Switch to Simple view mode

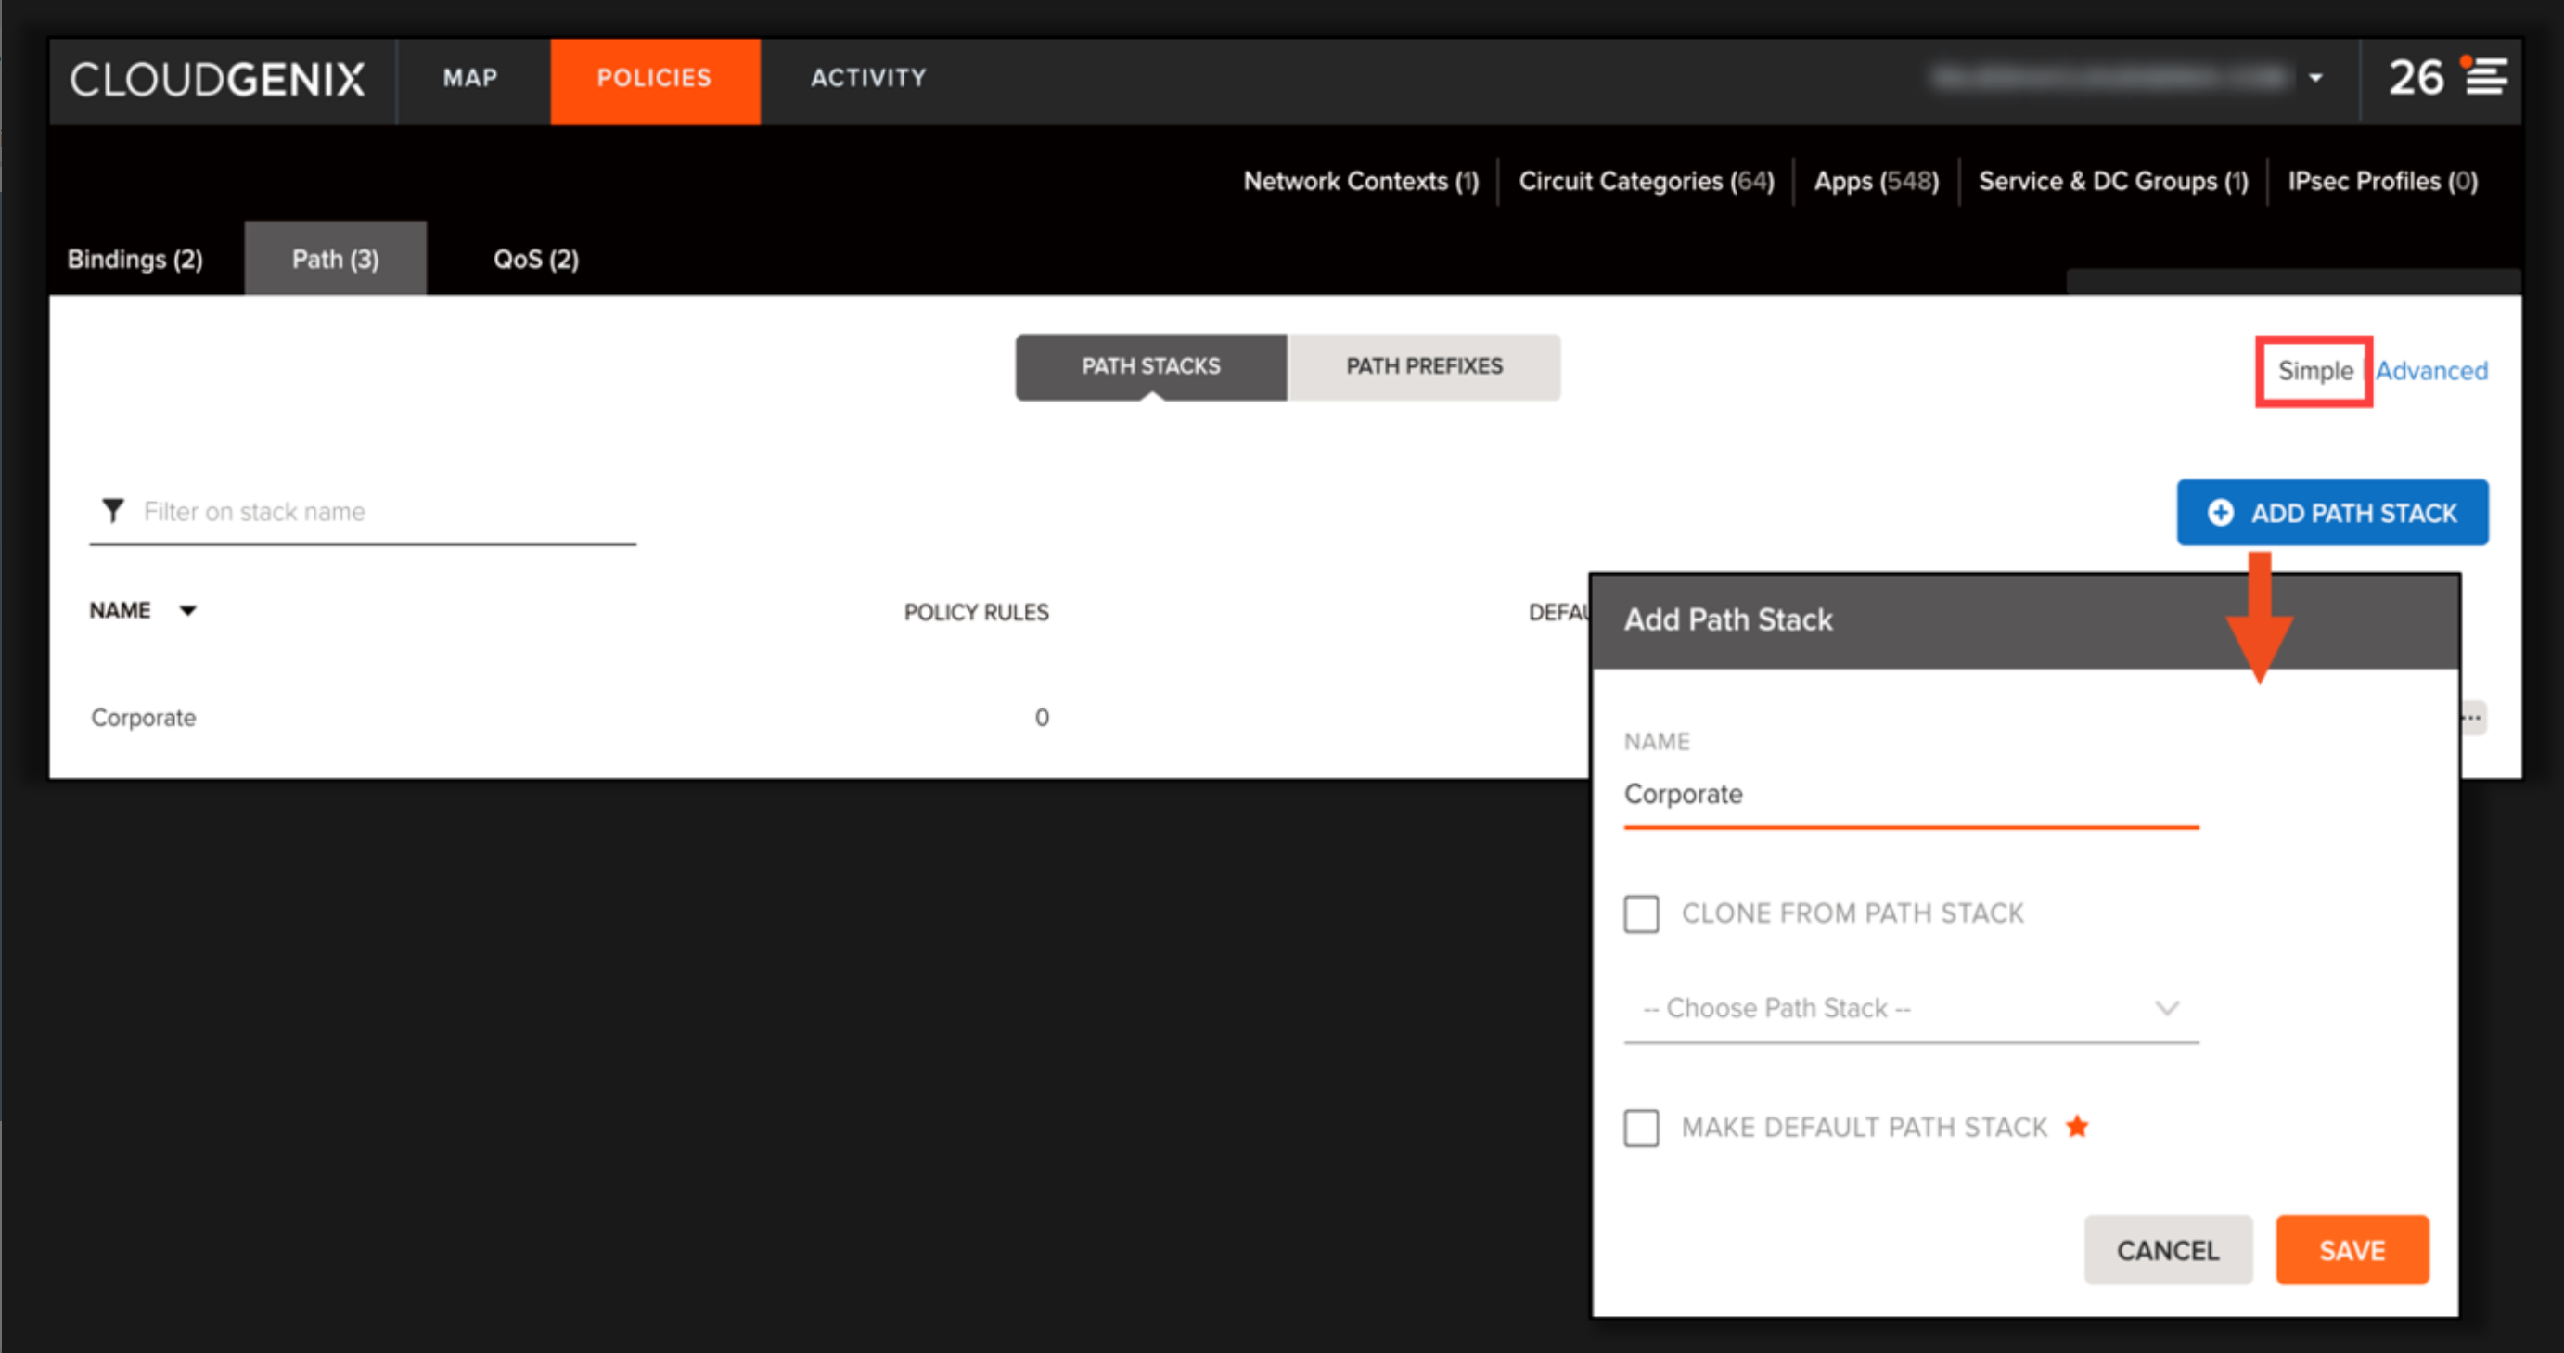2314,371
